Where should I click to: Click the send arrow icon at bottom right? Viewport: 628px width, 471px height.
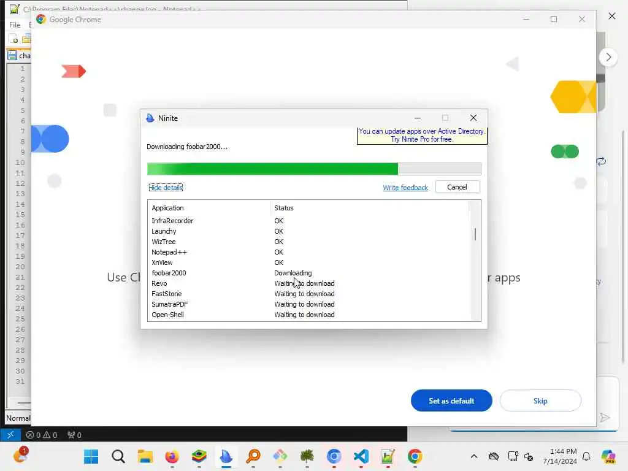(x=605, y=418)
